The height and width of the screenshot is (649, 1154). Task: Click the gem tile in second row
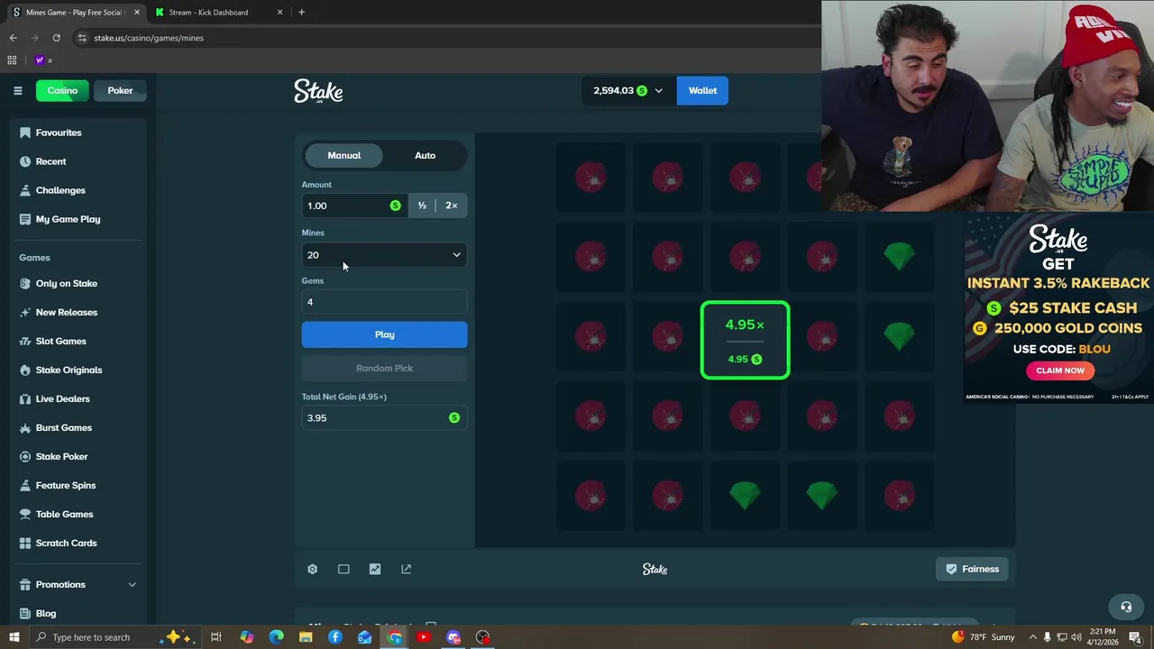point(899,256)
